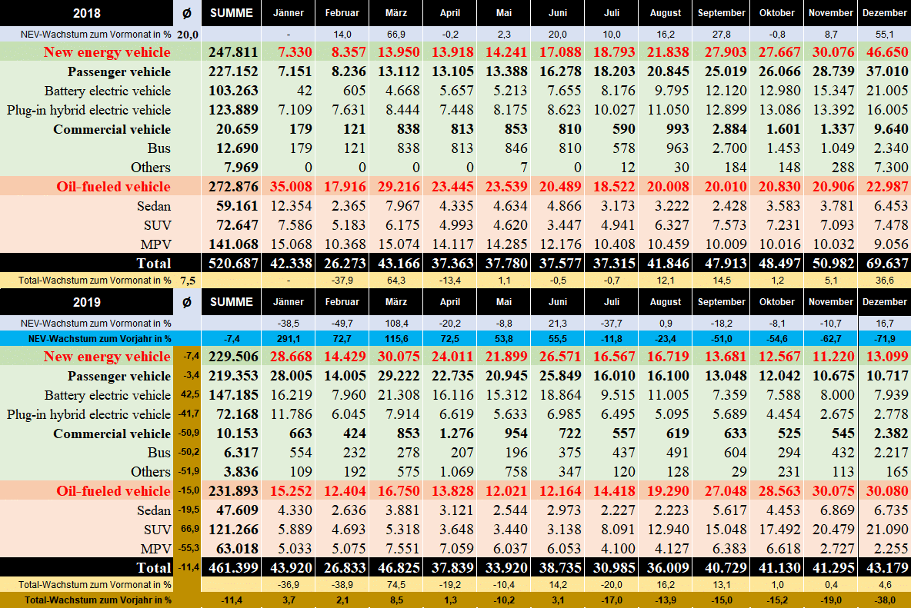The height and width of the screenshot is (608, 911).
Task: Select the December 2018 total 69.637
Action: [886, 264]
